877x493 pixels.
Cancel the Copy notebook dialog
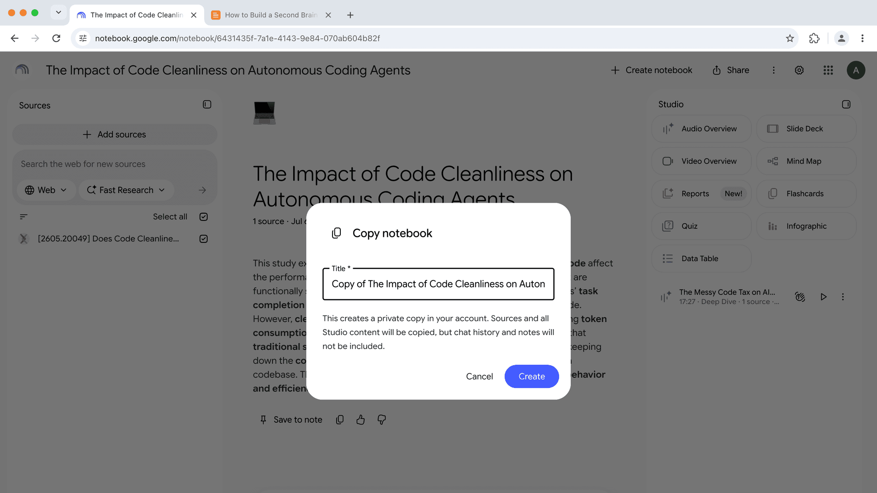point(479,376)
